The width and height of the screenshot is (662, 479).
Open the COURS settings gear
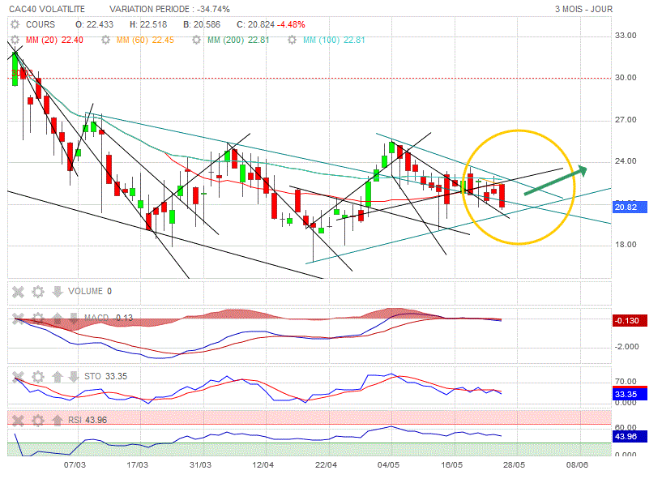pos(15,24)
